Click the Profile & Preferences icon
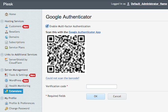 [x=6, y=103]
